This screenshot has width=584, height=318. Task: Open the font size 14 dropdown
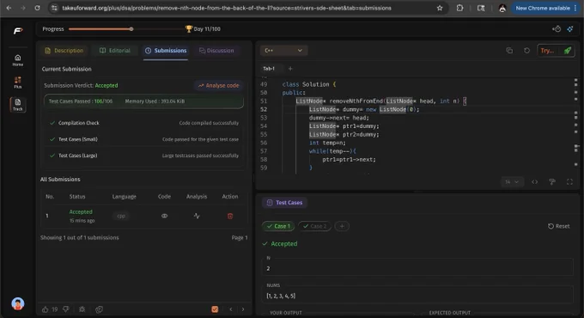(x=512, y=182)
